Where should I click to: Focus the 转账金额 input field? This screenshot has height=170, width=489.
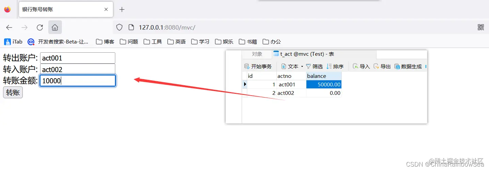(x=78, y=81)
